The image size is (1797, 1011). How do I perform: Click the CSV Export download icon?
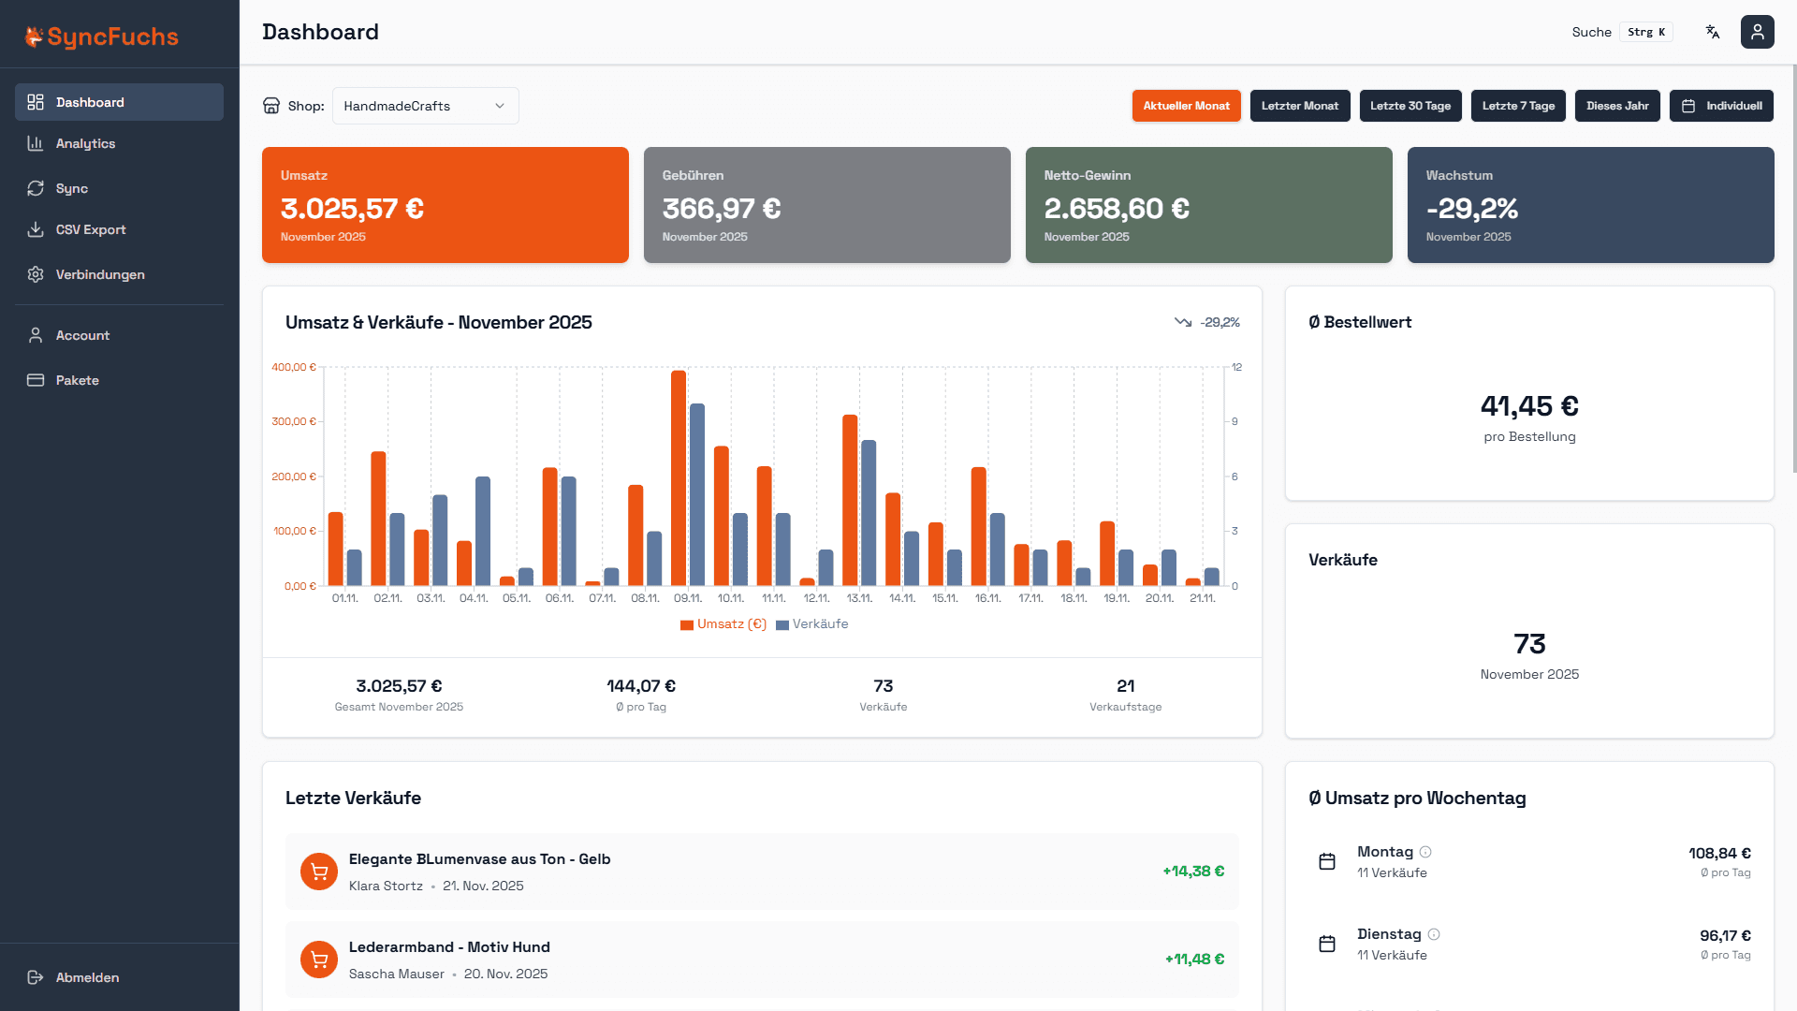[36, 229]
